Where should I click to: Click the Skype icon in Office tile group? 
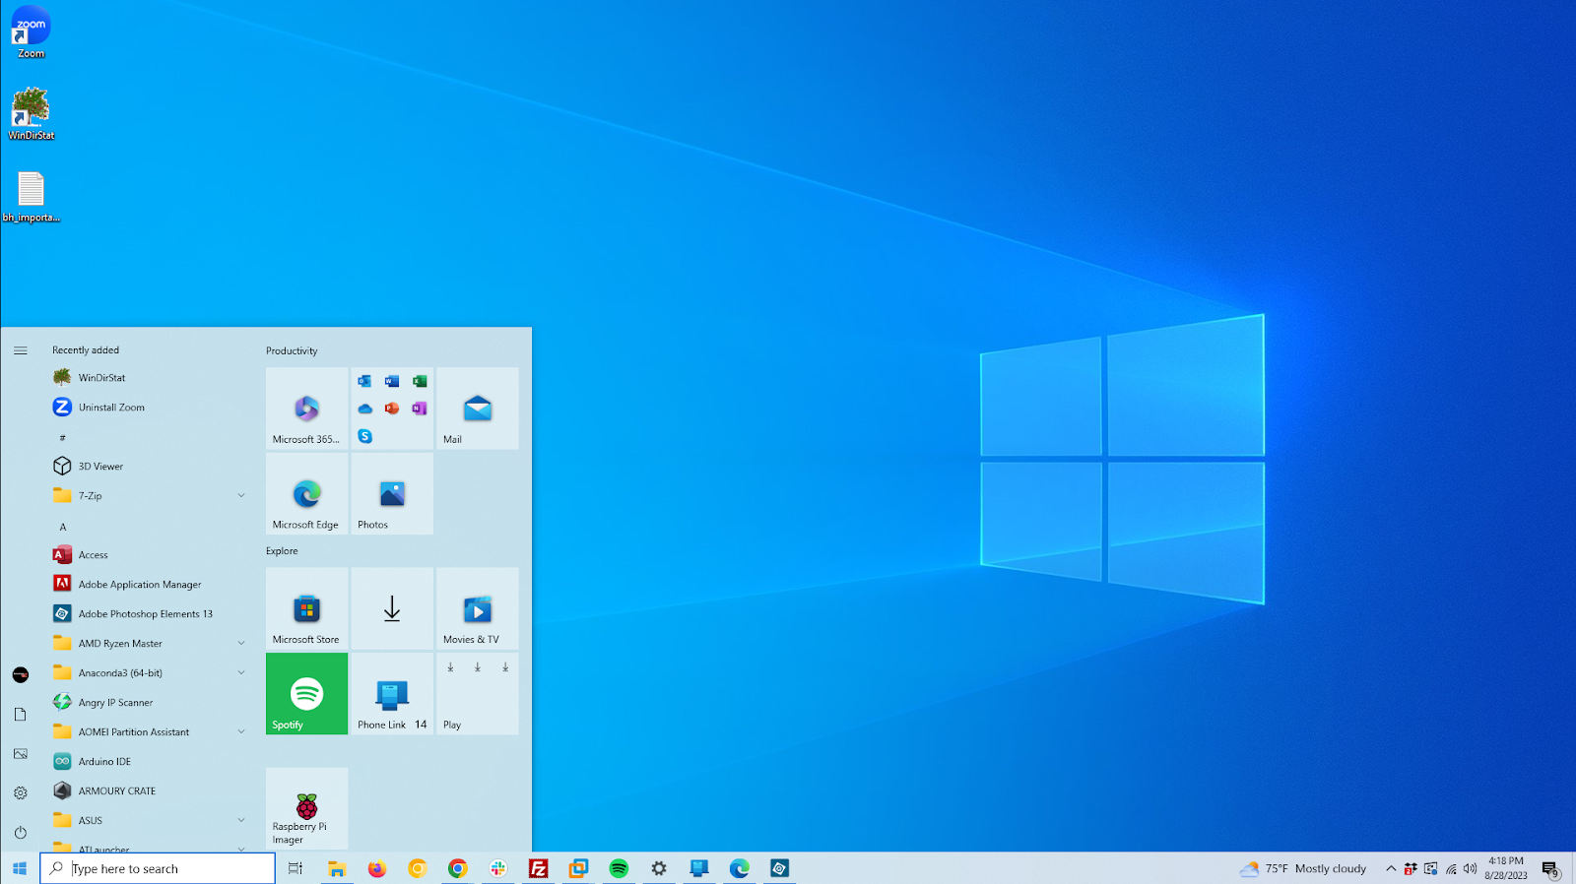[365, 436]
